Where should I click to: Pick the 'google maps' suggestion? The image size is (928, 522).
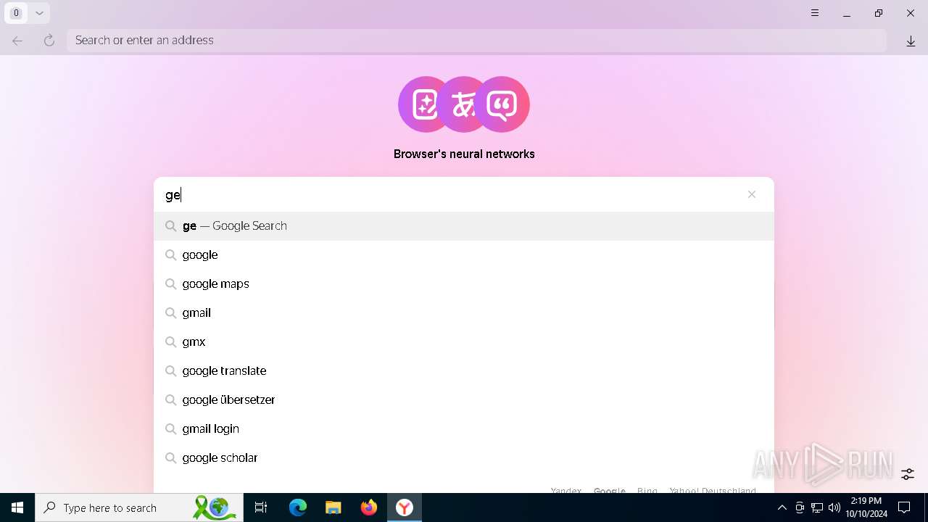point(464,284)
